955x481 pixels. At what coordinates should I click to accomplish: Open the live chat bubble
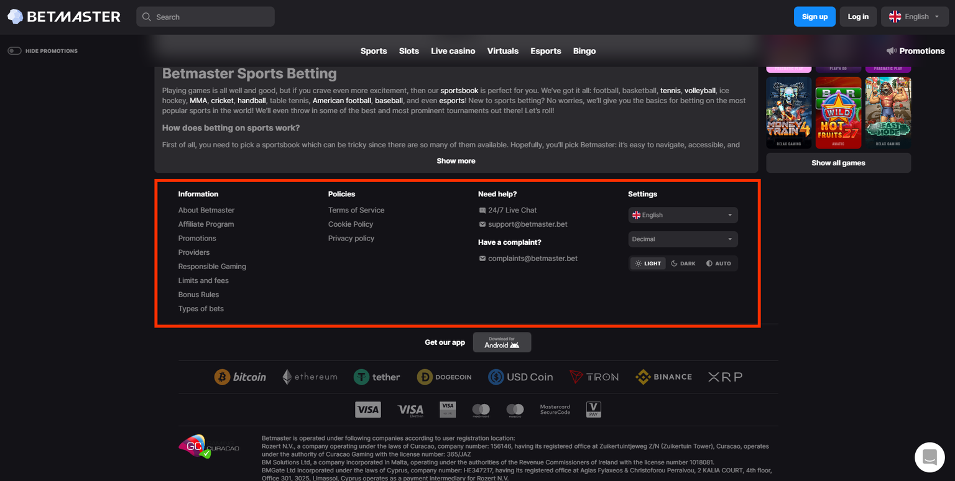click(929, 457)
